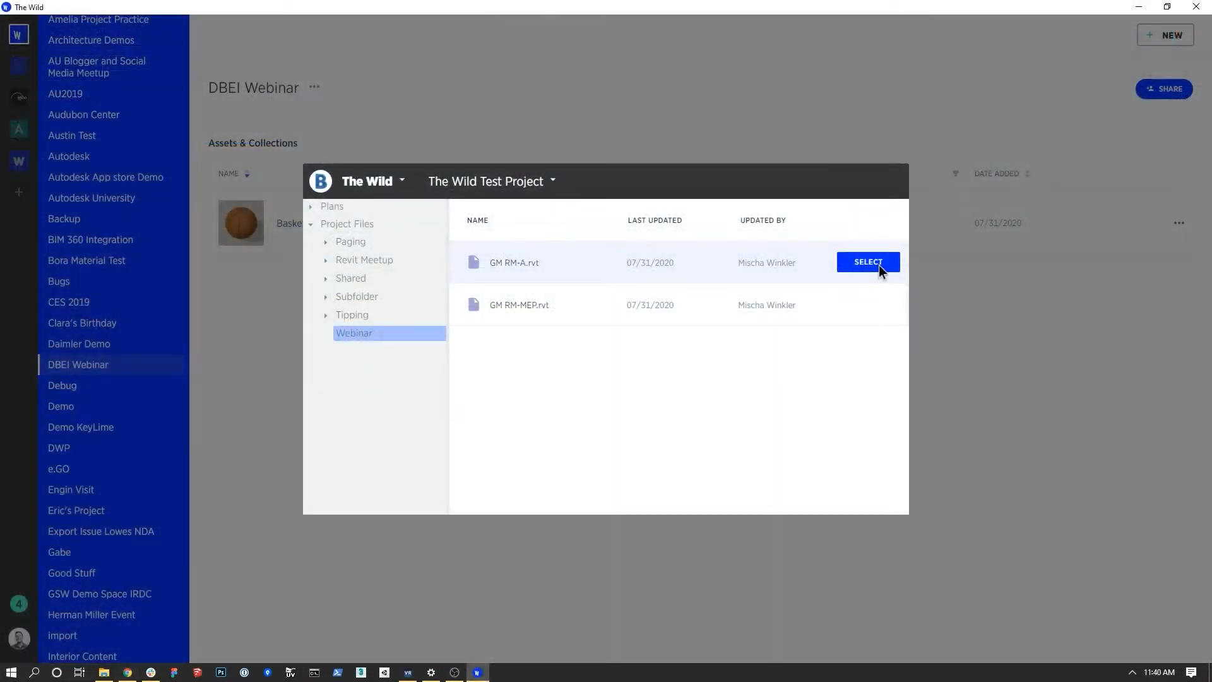Open The Wild Test Project dropdown
The height and width of the screenshot is (682, 1212).
pos(553,181)
